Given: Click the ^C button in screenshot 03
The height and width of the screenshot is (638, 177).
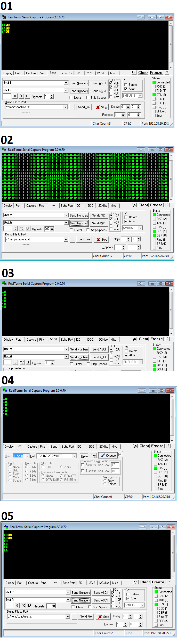Looking at the screenshot, I should click(22, 363).
